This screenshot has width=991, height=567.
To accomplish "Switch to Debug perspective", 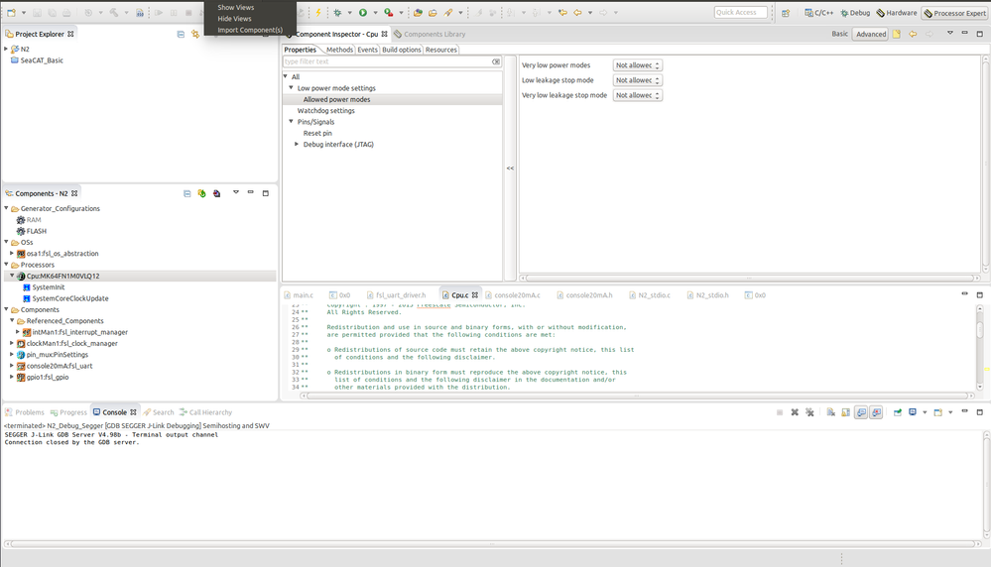I will pos(855,13).
